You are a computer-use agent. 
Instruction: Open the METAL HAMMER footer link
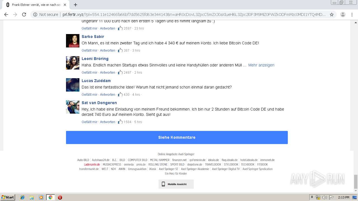point(160,160)
